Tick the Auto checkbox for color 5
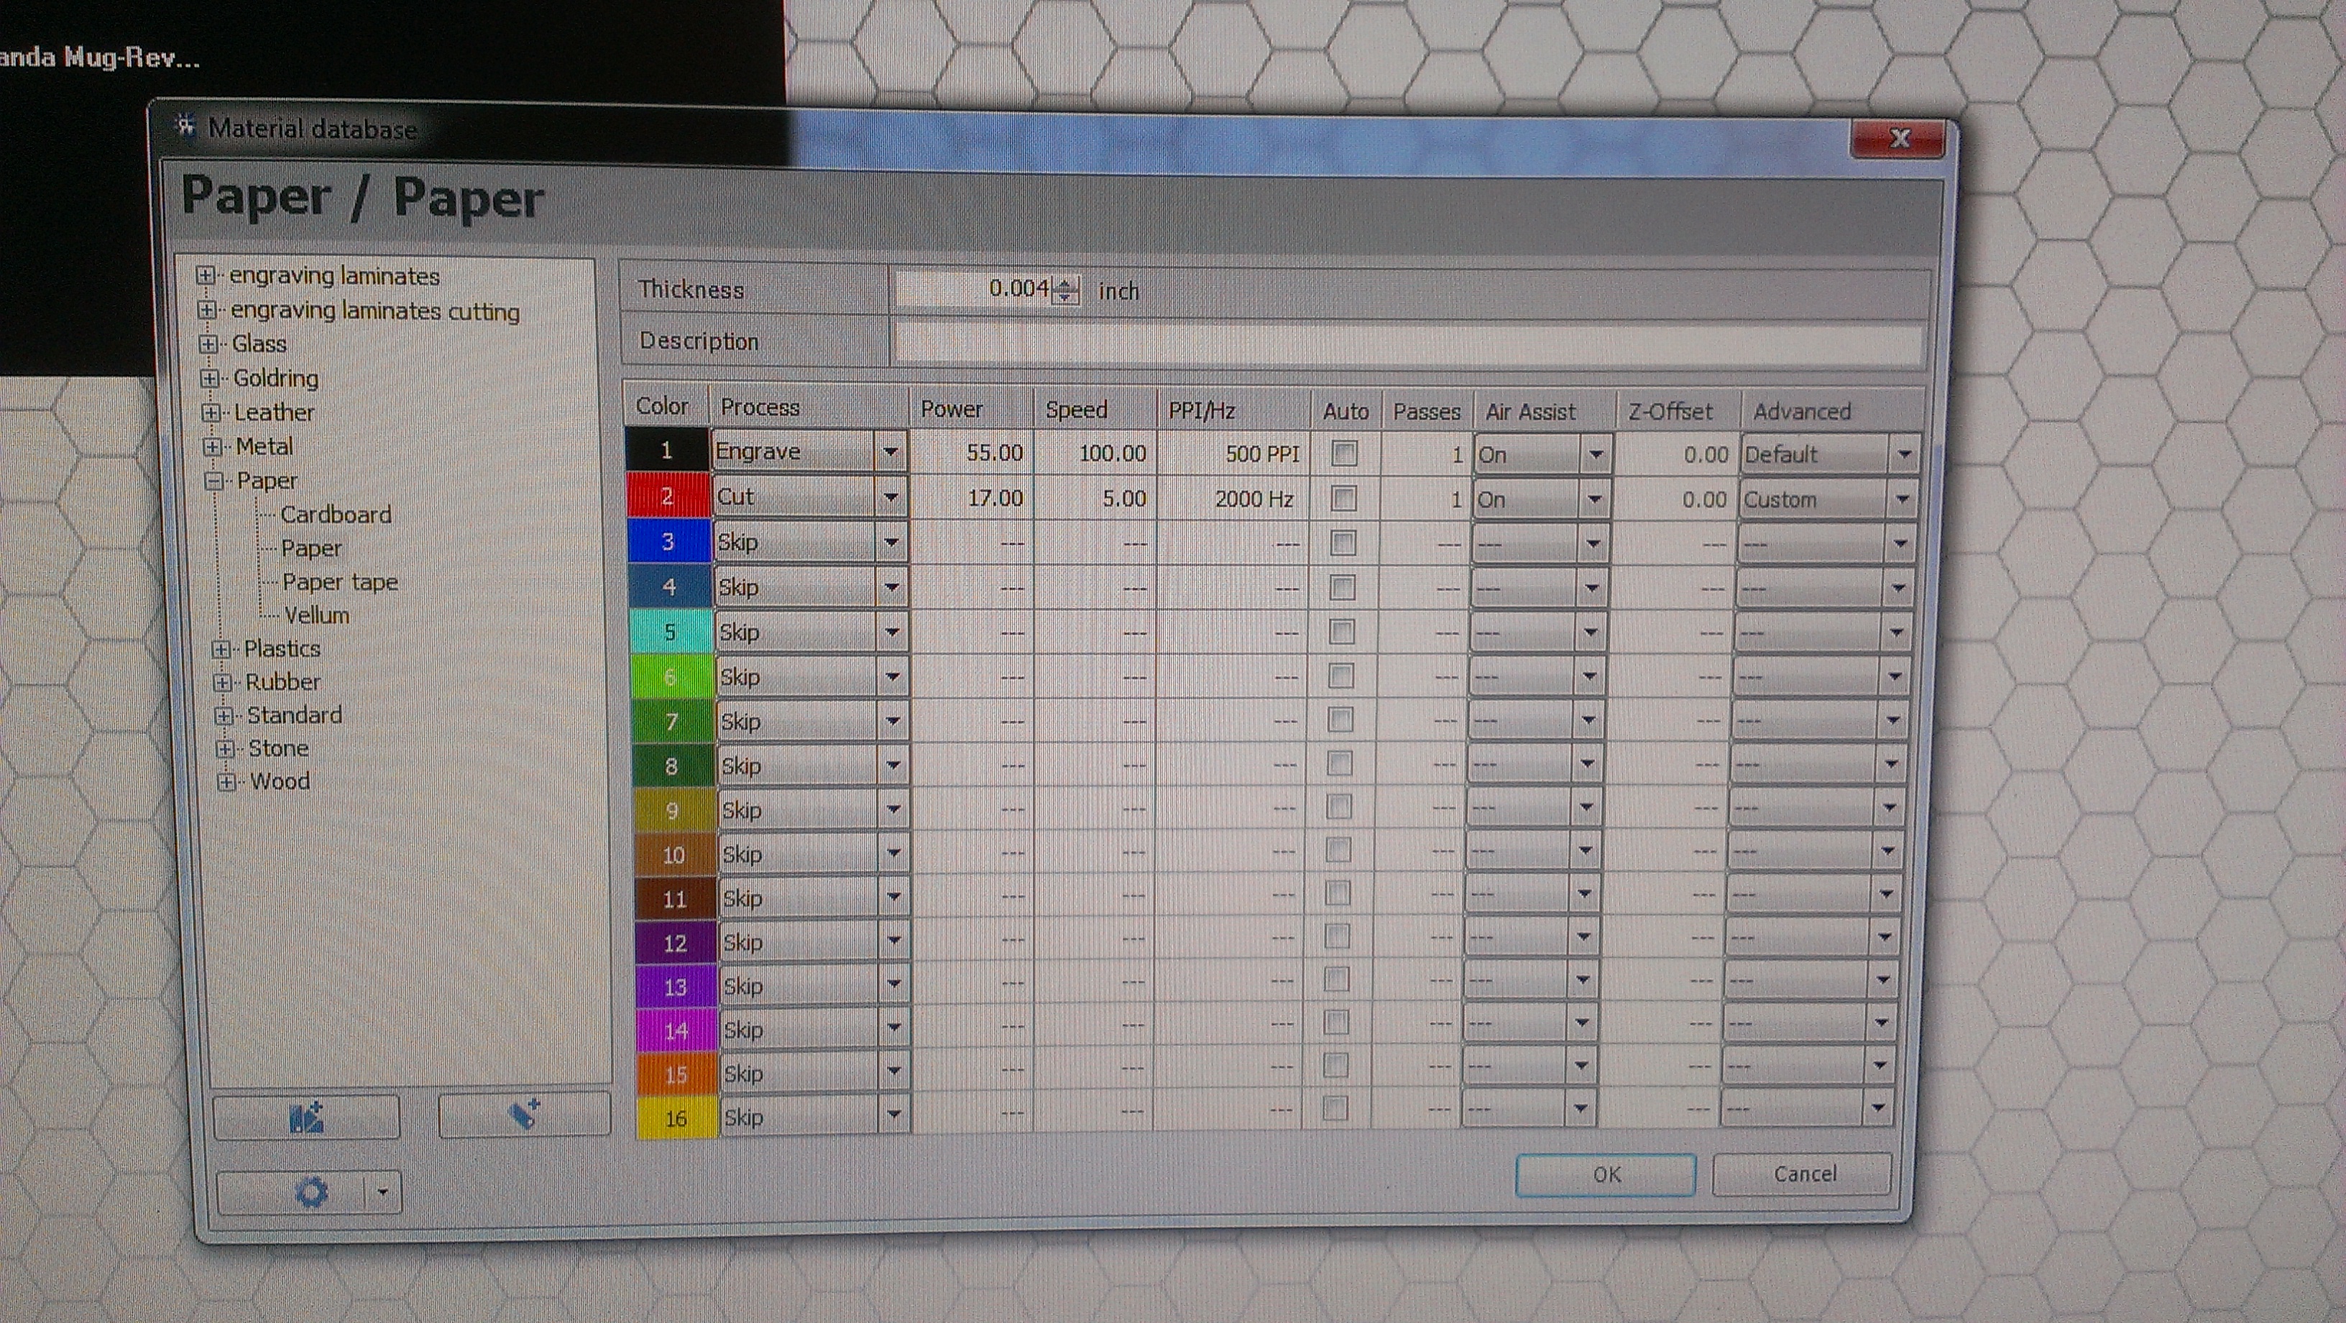The height and width of the screenshot is (1323, 2346). [x=1340, y=631]
